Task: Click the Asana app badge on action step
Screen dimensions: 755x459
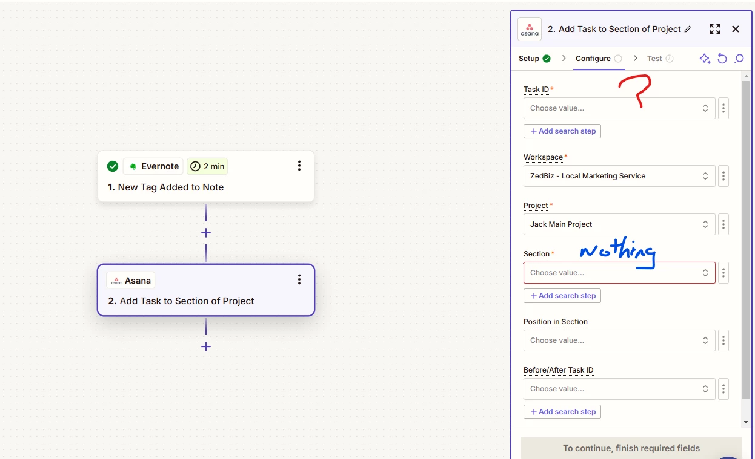Action: tap(131, 280)
